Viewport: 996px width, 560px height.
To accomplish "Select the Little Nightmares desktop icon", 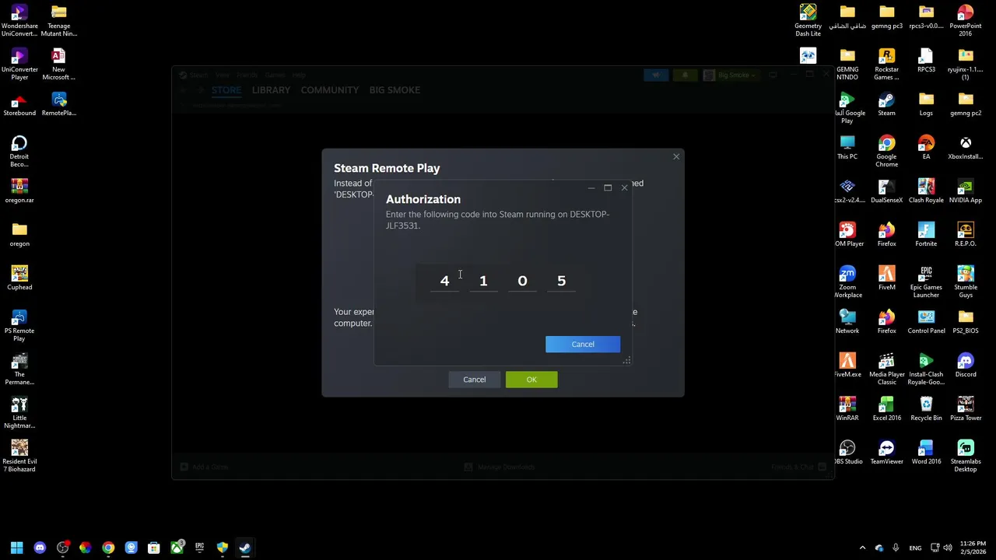I will coord(19,413).
